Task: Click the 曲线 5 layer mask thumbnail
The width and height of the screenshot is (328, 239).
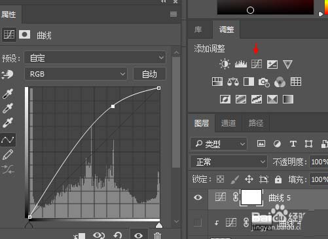Action: pyautogui.click(x=251, y=198)
